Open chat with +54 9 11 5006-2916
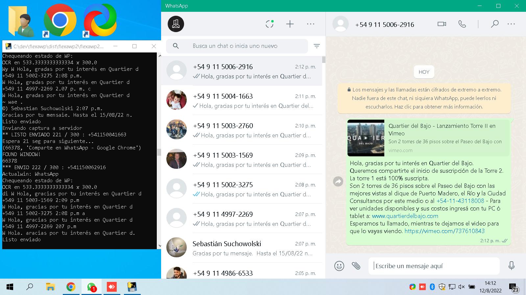This screenshot has height=295, width=526. (242, 71)
